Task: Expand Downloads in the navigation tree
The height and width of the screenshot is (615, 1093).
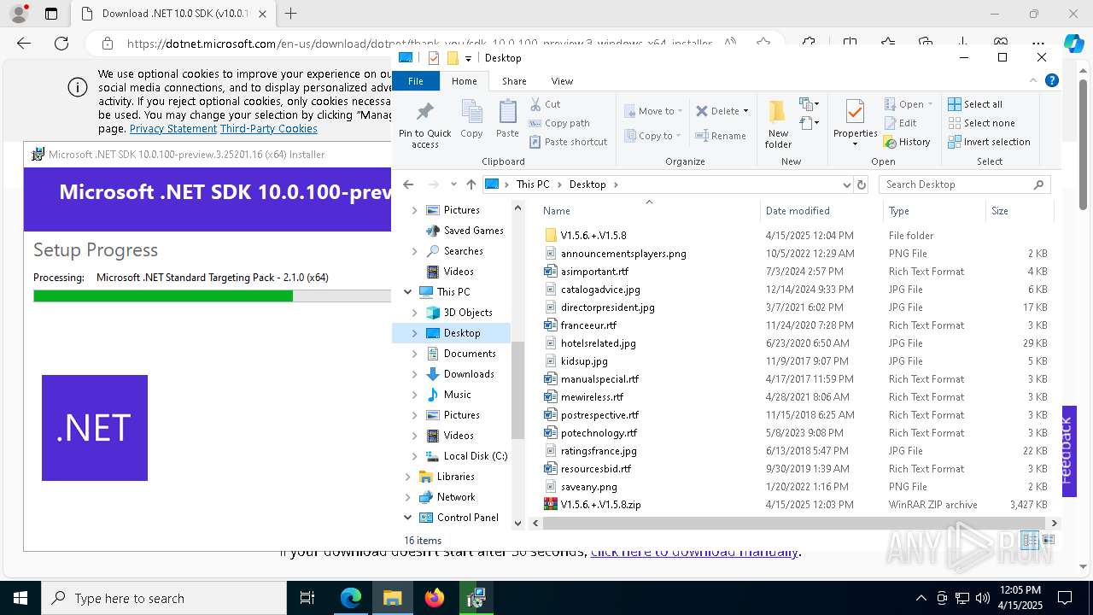Action: pyautogui.click(x=415, y=374)
